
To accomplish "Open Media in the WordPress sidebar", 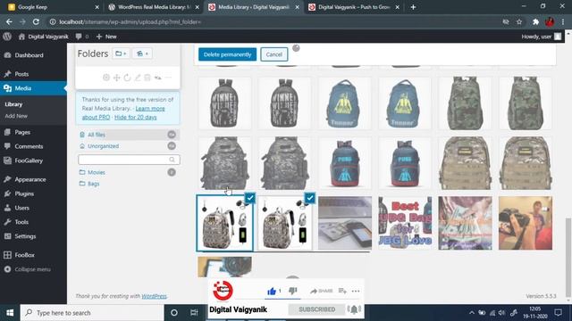I will pos(33,88).
